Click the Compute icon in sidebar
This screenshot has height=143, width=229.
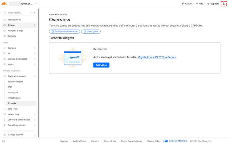click(x=5, y=48)
